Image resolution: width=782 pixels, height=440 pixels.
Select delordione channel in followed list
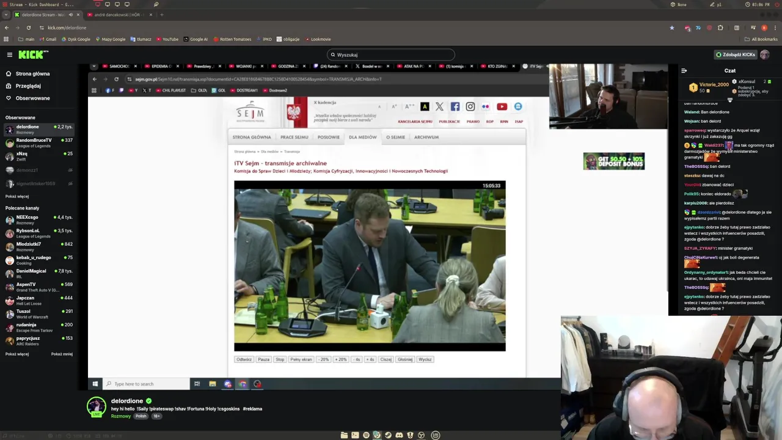coord(39,129)
